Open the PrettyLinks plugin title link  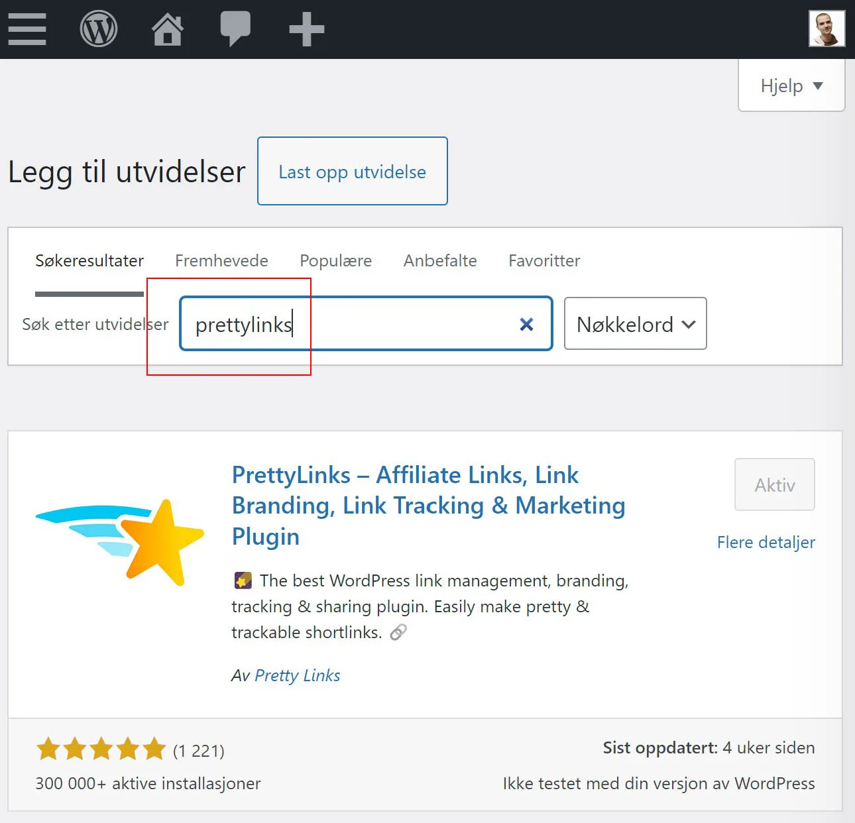tap(428, 506)
